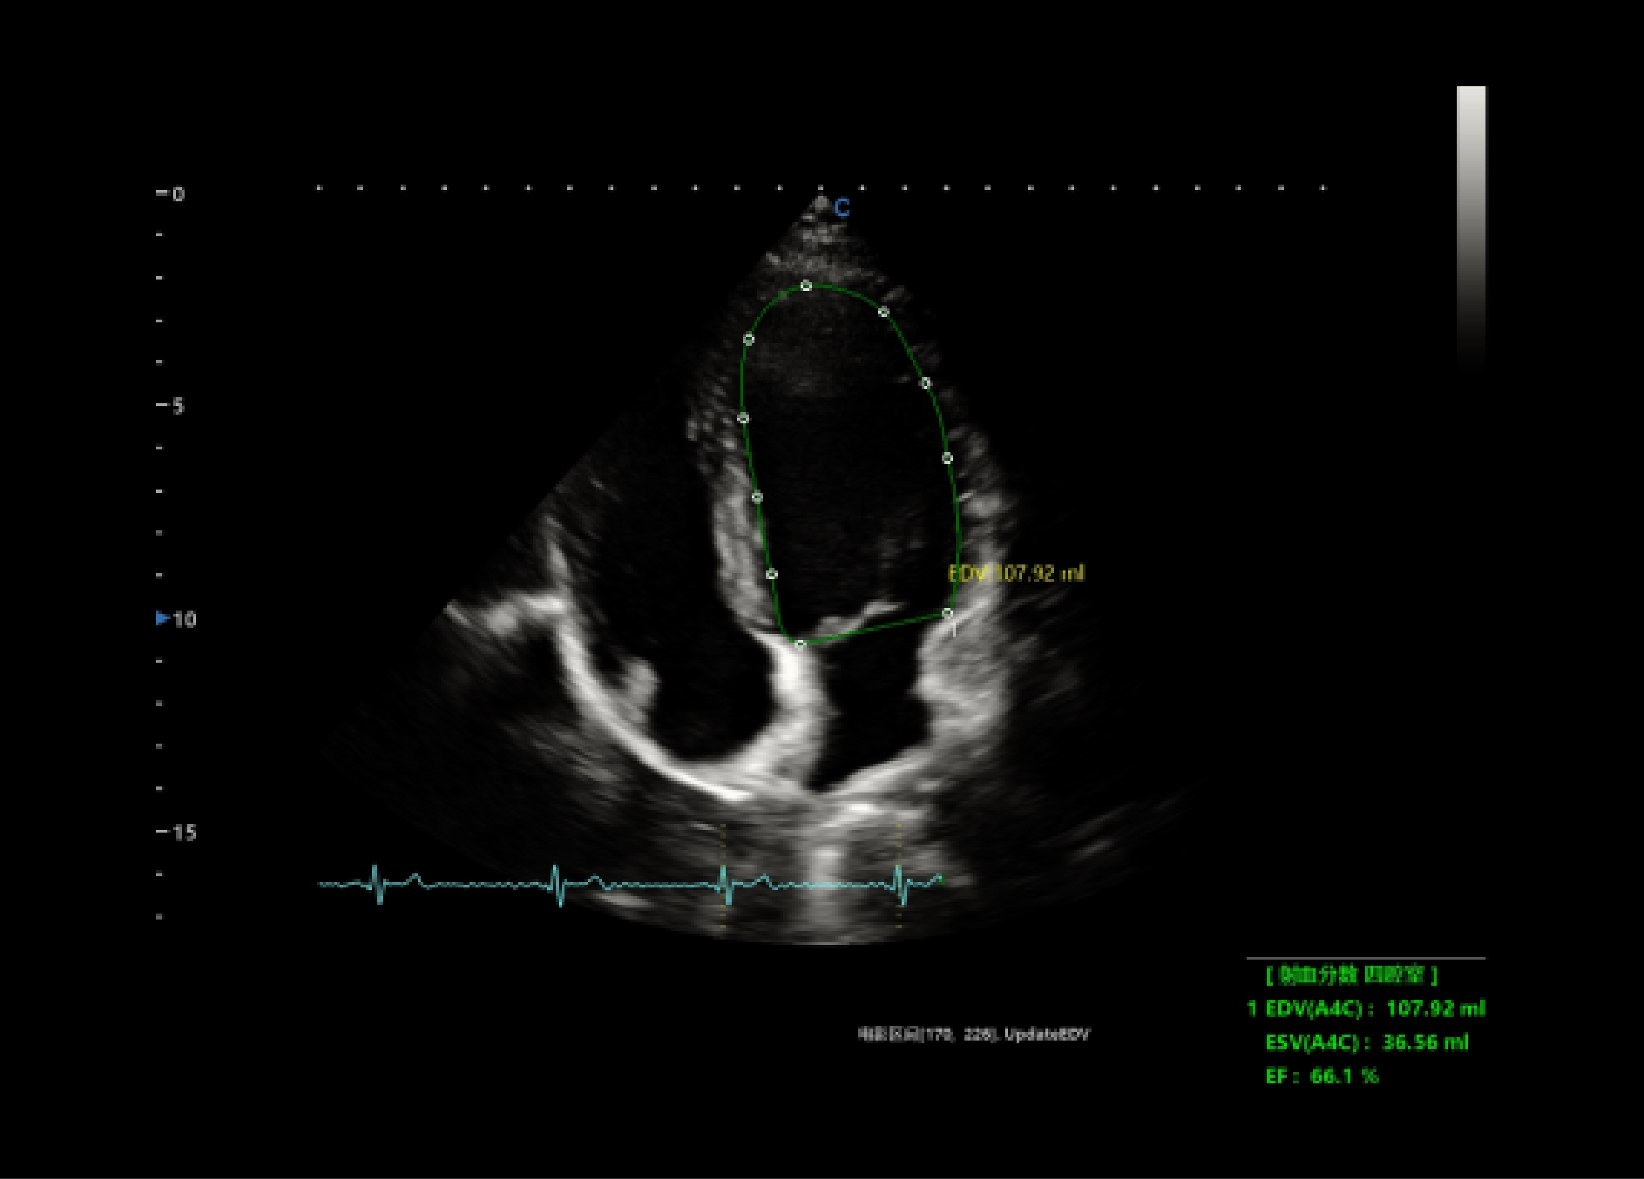Select the EDV(A4C) 107.92 ml result line
1644x1179 pixels.
(x=1366, y=1008)
